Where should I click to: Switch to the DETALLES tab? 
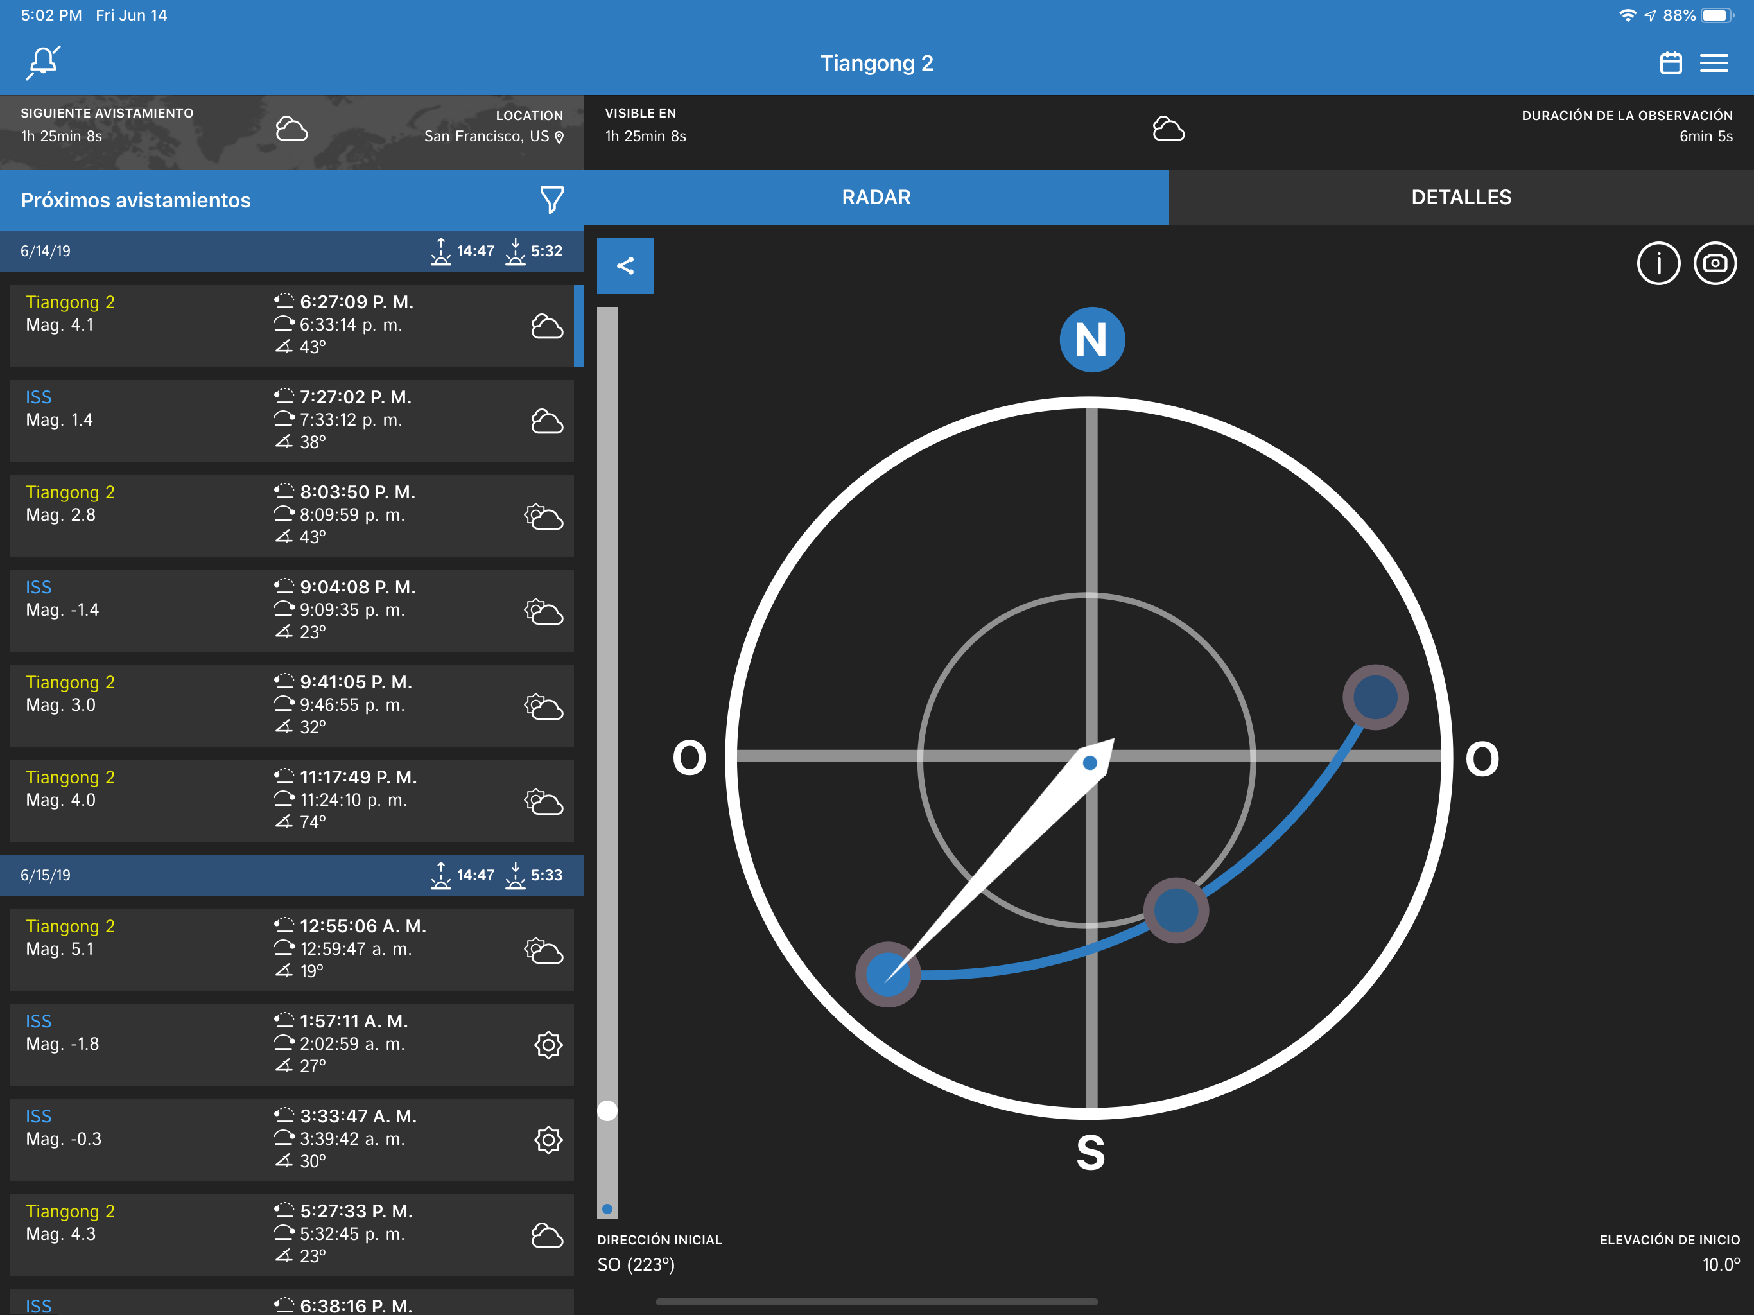coord(1461,196)
